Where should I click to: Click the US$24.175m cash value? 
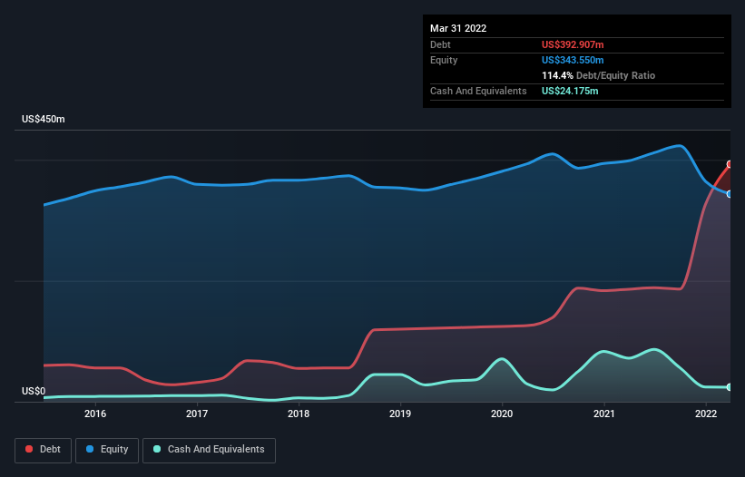click(570, 91)
